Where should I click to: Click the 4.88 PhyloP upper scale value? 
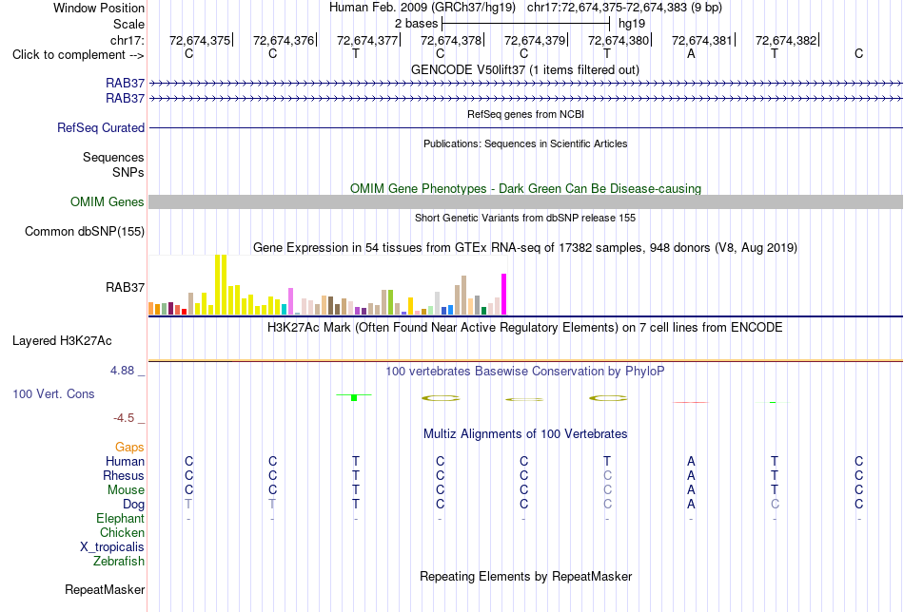click(122, 371)
